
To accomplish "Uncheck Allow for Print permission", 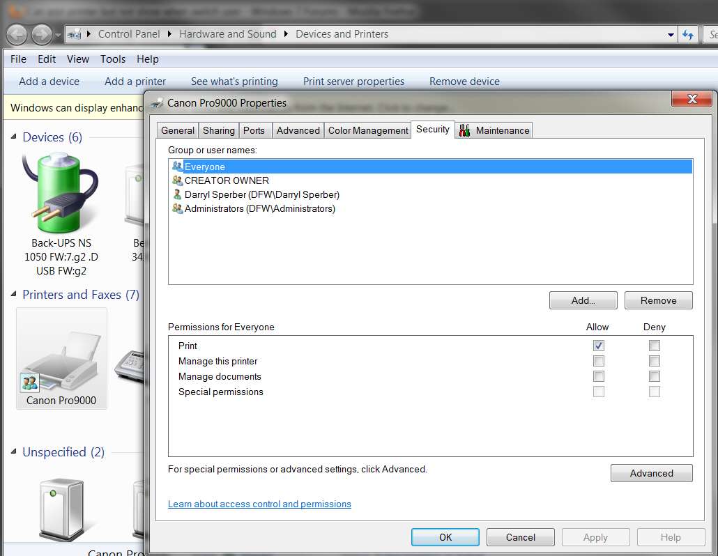I will point(599,346).
